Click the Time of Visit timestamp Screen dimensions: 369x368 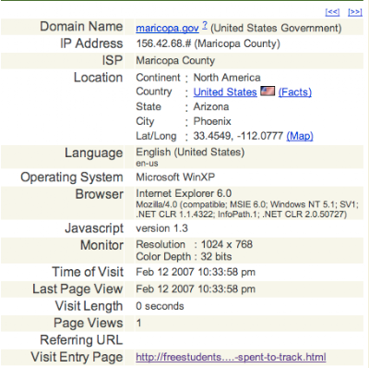click(x=196, y=272)
